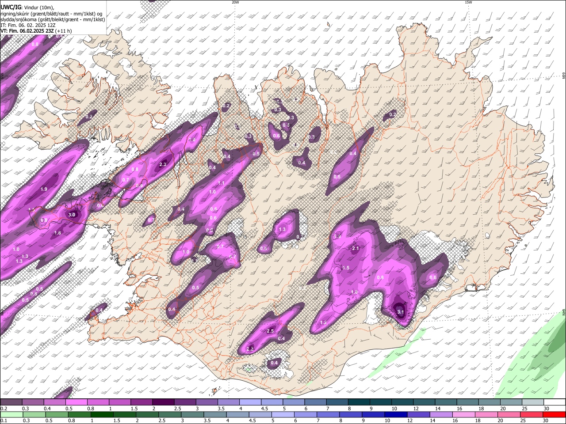566x424 pixels.
Task: Click the '3.1' precipitation peak label
Action: (x=401, y=312)
